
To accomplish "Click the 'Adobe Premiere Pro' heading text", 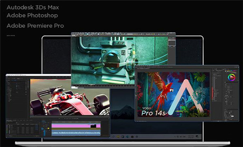I will [35, 26].
